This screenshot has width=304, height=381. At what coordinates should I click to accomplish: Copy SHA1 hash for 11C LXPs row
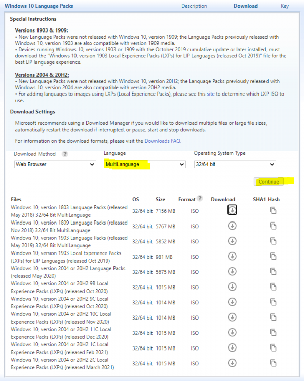tap(273, 333)
